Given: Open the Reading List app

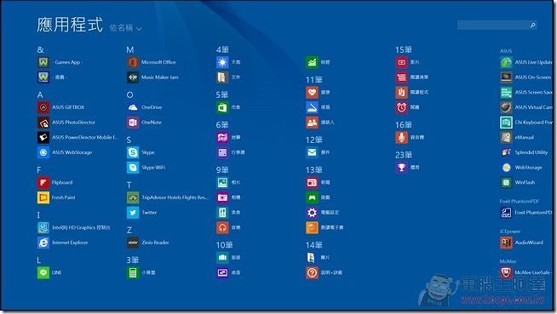Looking at the screenshot, I should point(412,77).
